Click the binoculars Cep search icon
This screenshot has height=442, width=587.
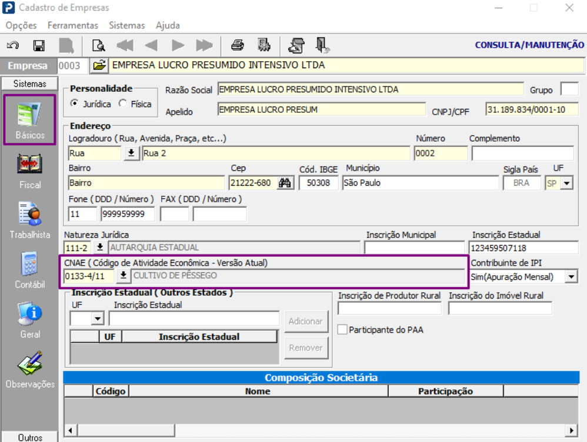tap(285, 183)
